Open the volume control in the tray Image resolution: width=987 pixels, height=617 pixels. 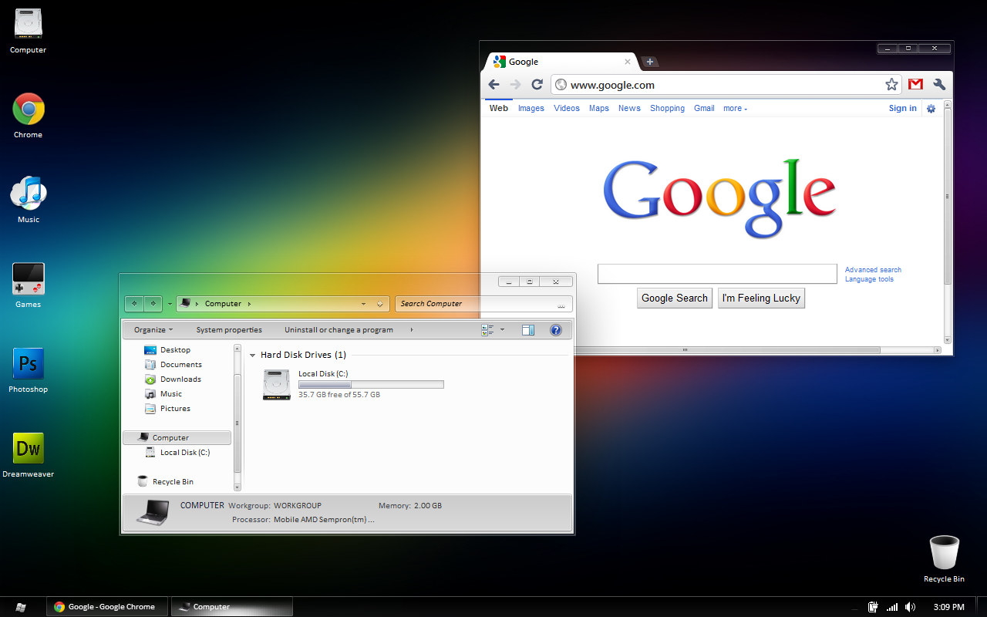click(x=911, y=607)
